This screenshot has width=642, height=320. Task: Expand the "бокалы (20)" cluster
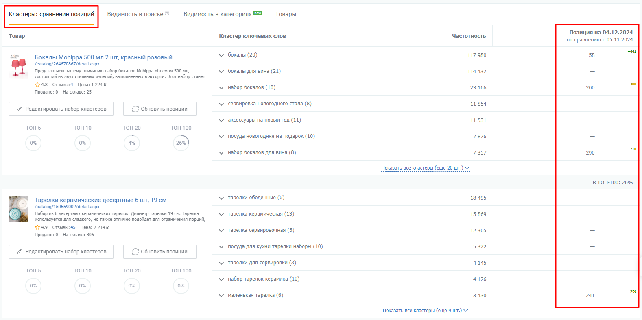coord(221,55)
